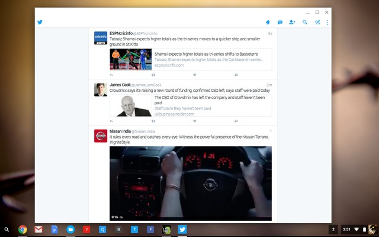The width and height of the screenshot is (379, 237).
Task: Click the Twitter bird home logo
Action: 40,23
